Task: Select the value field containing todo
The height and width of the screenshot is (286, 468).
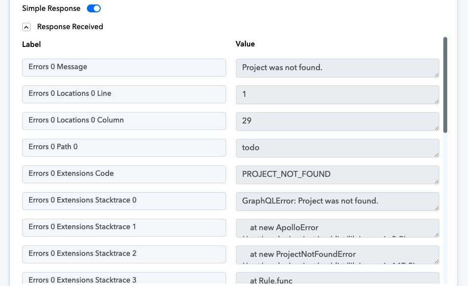Action: [x=337, y=148]
